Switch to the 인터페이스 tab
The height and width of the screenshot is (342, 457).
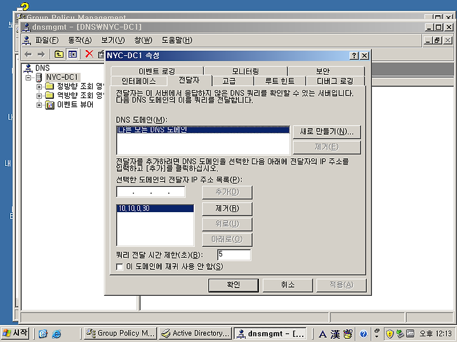138,81
